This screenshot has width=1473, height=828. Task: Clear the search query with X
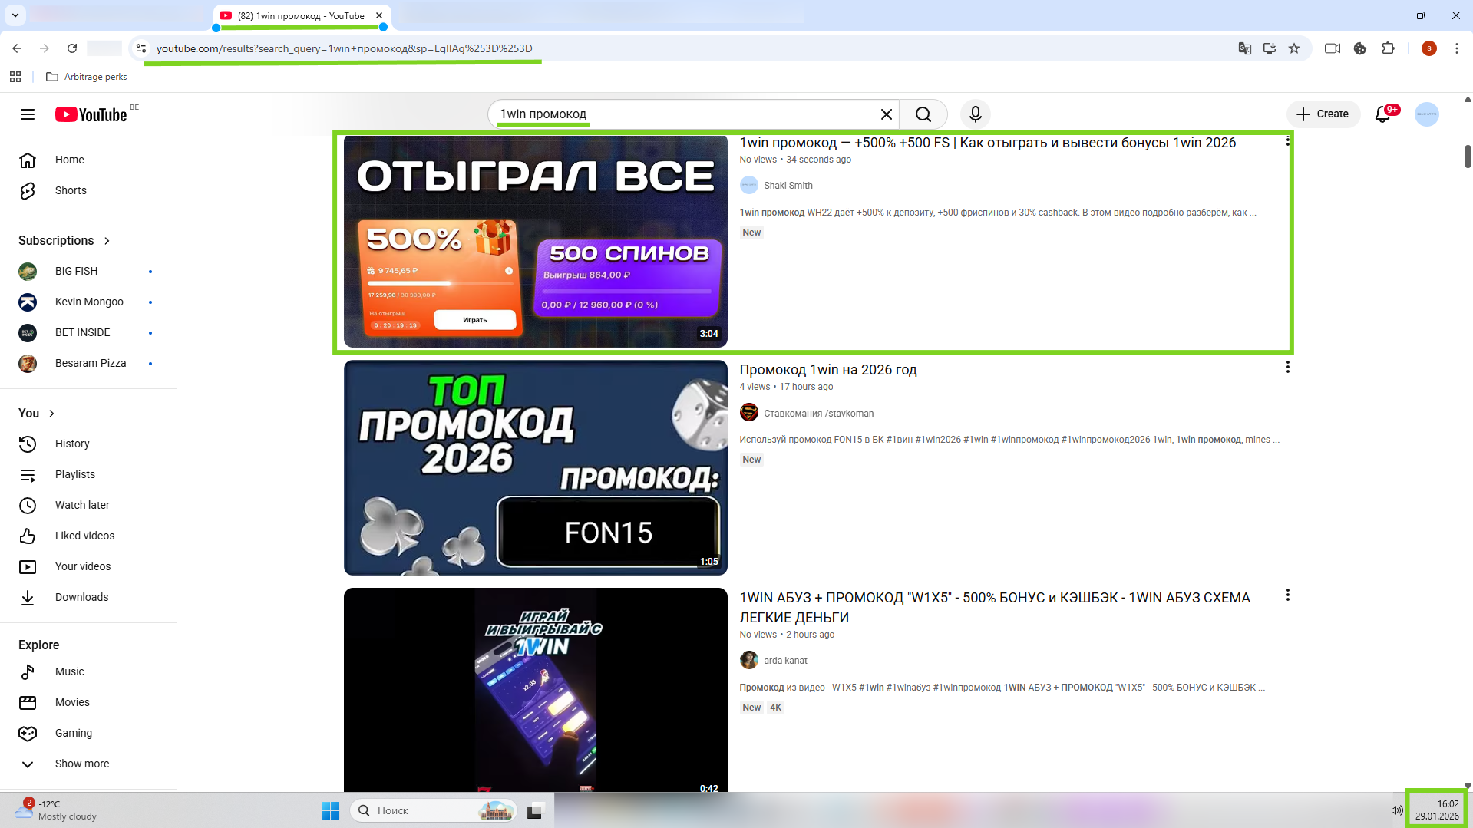(x=886, y=114)
